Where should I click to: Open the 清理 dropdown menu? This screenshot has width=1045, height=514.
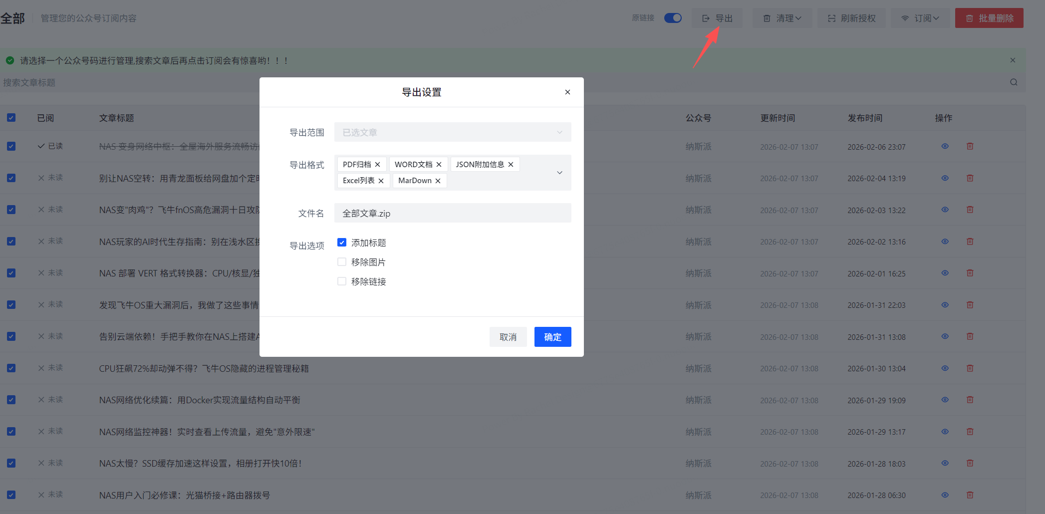(782, 18)
